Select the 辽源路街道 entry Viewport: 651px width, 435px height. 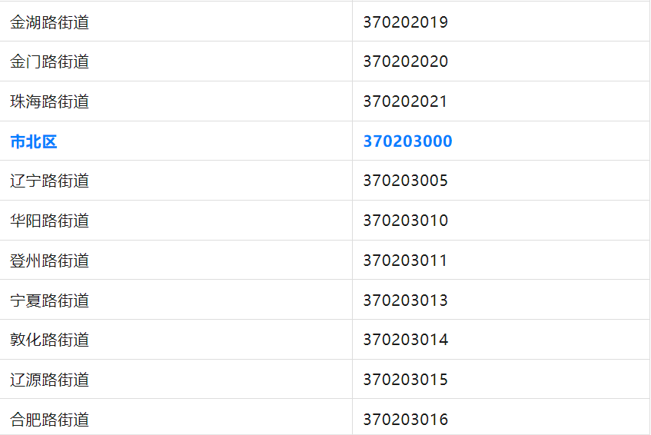pyautogui.click(x=50, y=380)
